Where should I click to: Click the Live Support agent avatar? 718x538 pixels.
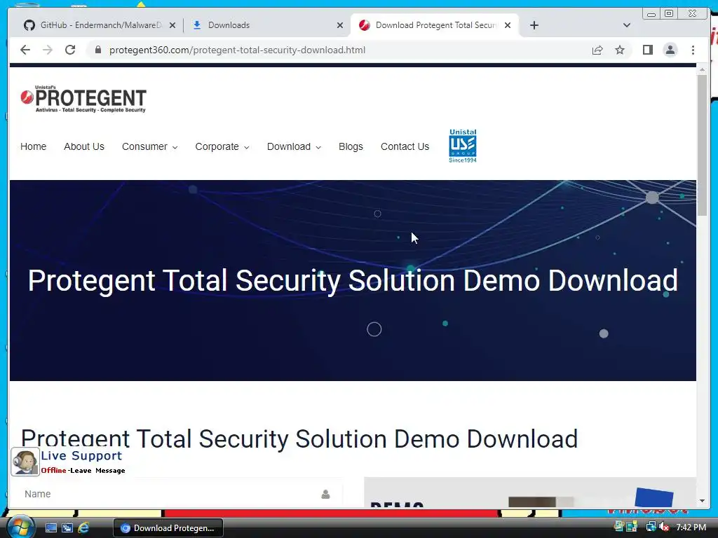coord(25,462)
